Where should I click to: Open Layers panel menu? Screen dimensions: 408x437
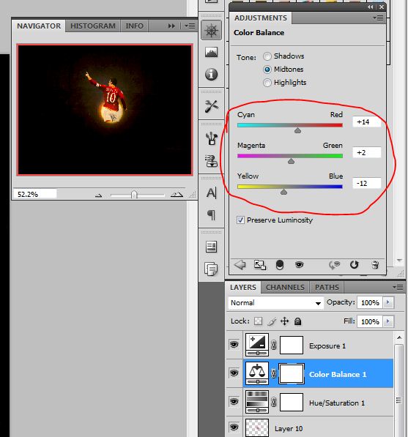(x=398, y=287)
